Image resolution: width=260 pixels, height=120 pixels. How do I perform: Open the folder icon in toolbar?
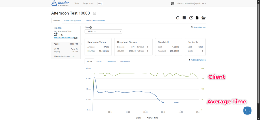tap(203, 18)
